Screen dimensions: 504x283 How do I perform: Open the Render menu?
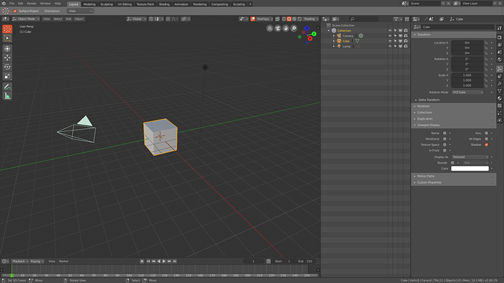[31, 4]
